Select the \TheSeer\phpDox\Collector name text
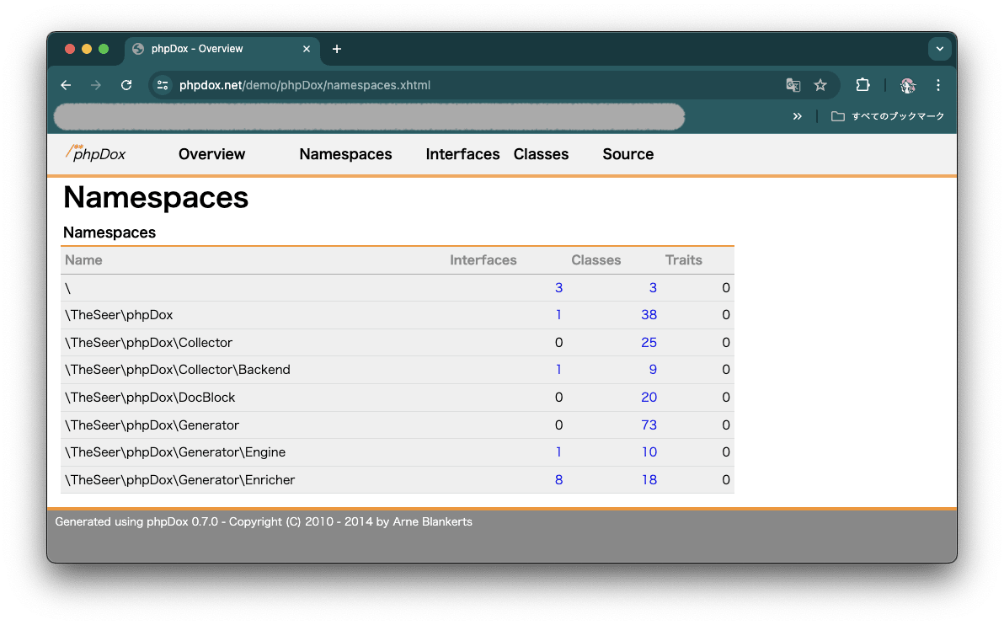 pyautogui.click(x=148, y=343)
